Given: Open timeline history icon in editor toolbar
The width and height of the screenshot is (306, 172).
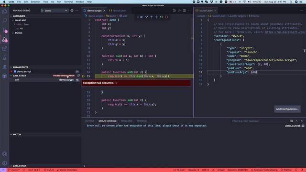Looking at the screenshot, I should click(x=174, y=11).
